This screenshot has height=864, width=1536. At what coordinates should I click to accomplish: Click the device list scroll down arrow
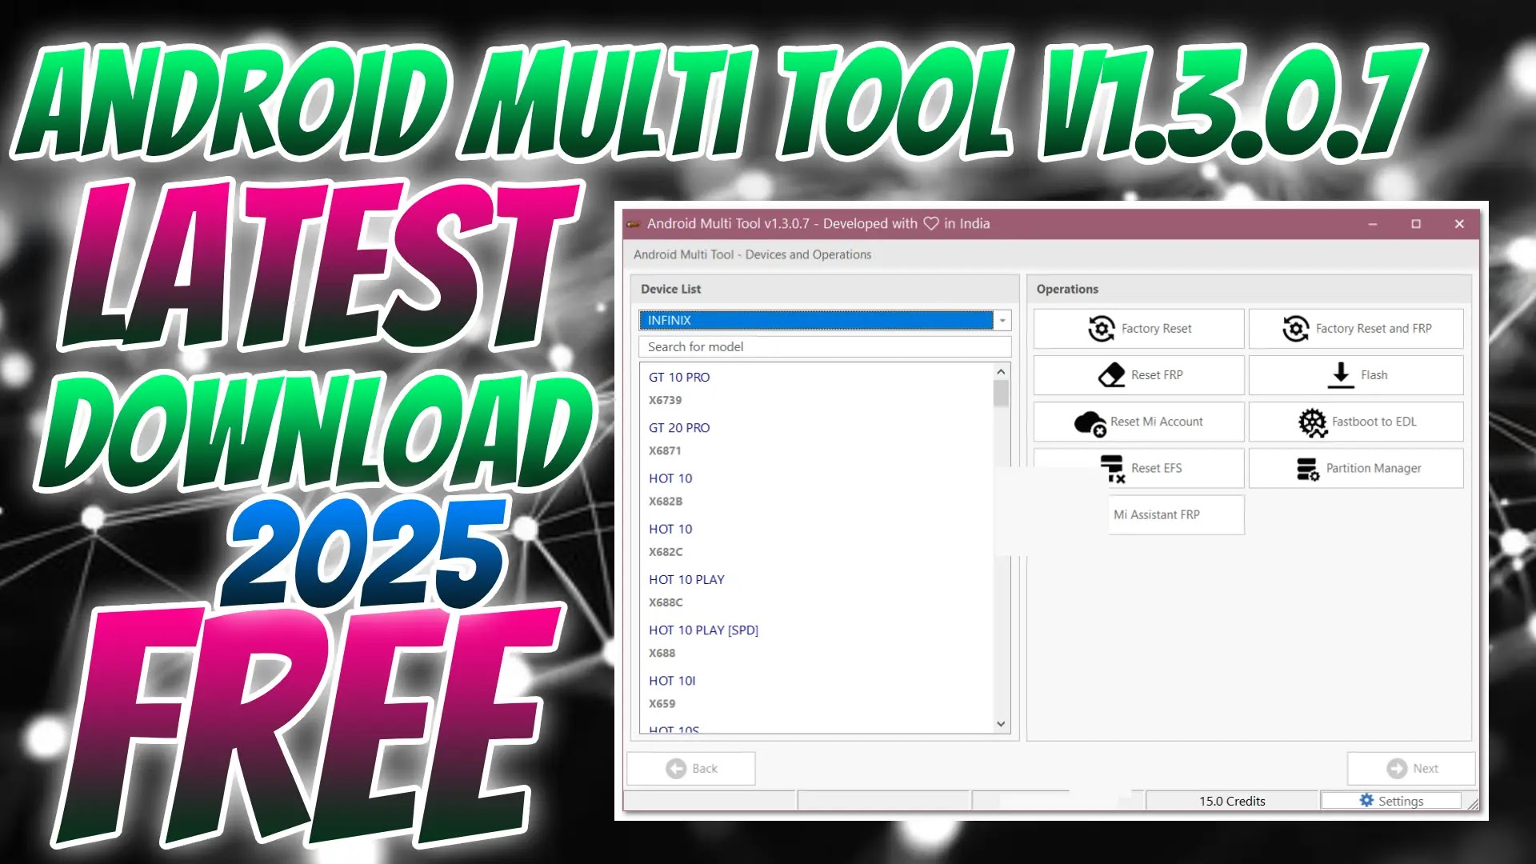point(1001,724)
